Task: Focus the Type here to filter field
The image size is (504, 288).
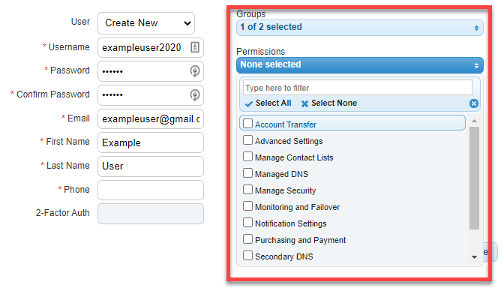Action: (358, 88)
